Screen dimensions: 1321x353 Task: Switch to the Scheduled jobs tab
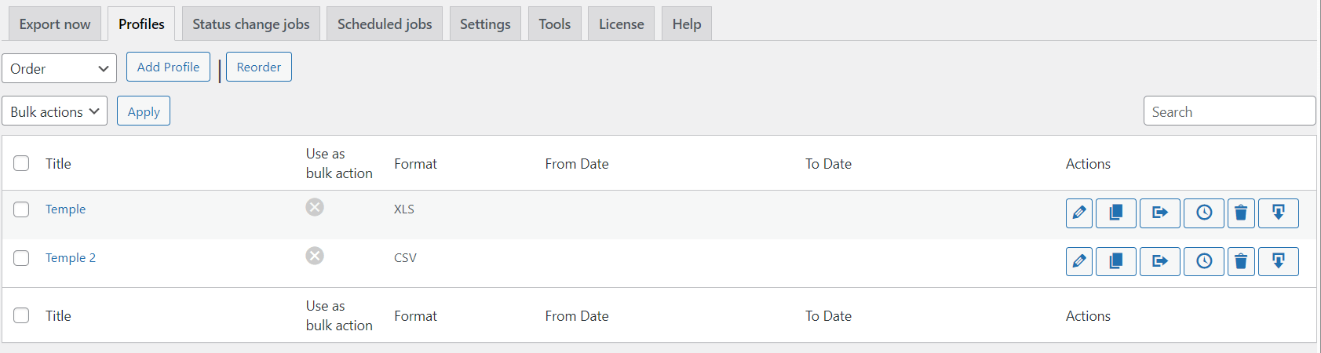[x=385, y=24]
